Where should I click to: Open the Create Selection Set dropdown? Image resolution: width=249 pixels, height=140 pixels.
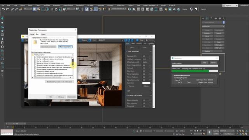[119, 9]
